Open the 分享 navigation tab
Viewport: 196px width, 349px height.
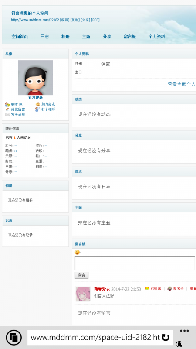[x=107, y=37]
